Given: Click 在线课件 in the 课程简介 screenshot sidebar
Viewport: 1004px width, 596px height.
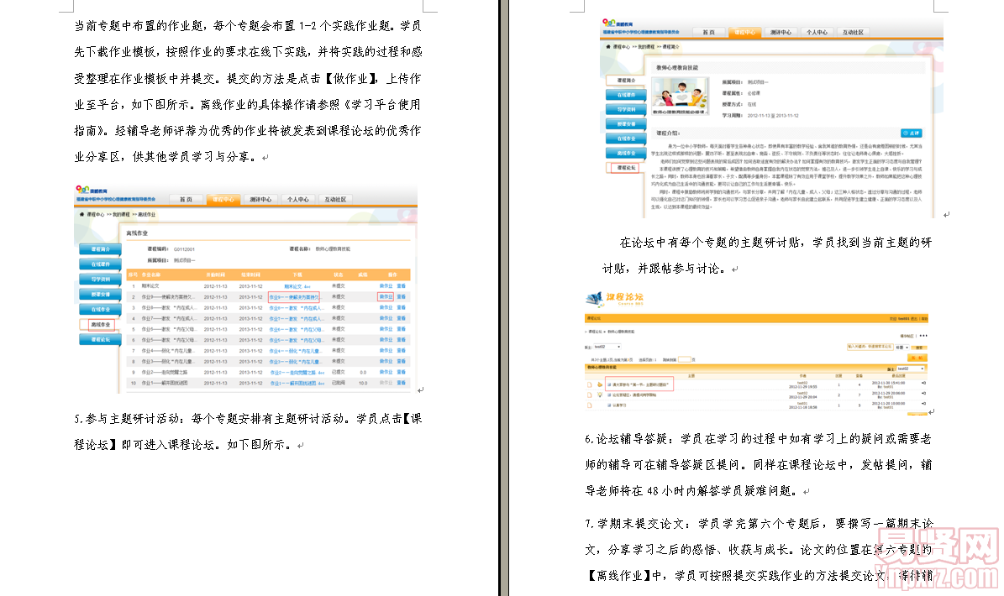Looking at the screenshot, I should click(x=626, y=95).
